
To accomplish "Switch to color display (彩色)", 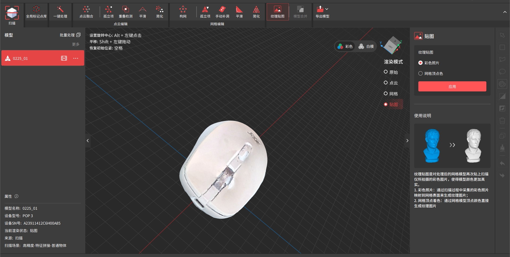I will click(345, 47).
